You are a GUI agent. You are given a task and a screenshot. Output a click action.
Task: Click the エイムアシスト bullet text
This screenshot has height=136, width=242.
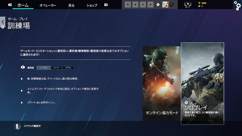coord(63,90)
